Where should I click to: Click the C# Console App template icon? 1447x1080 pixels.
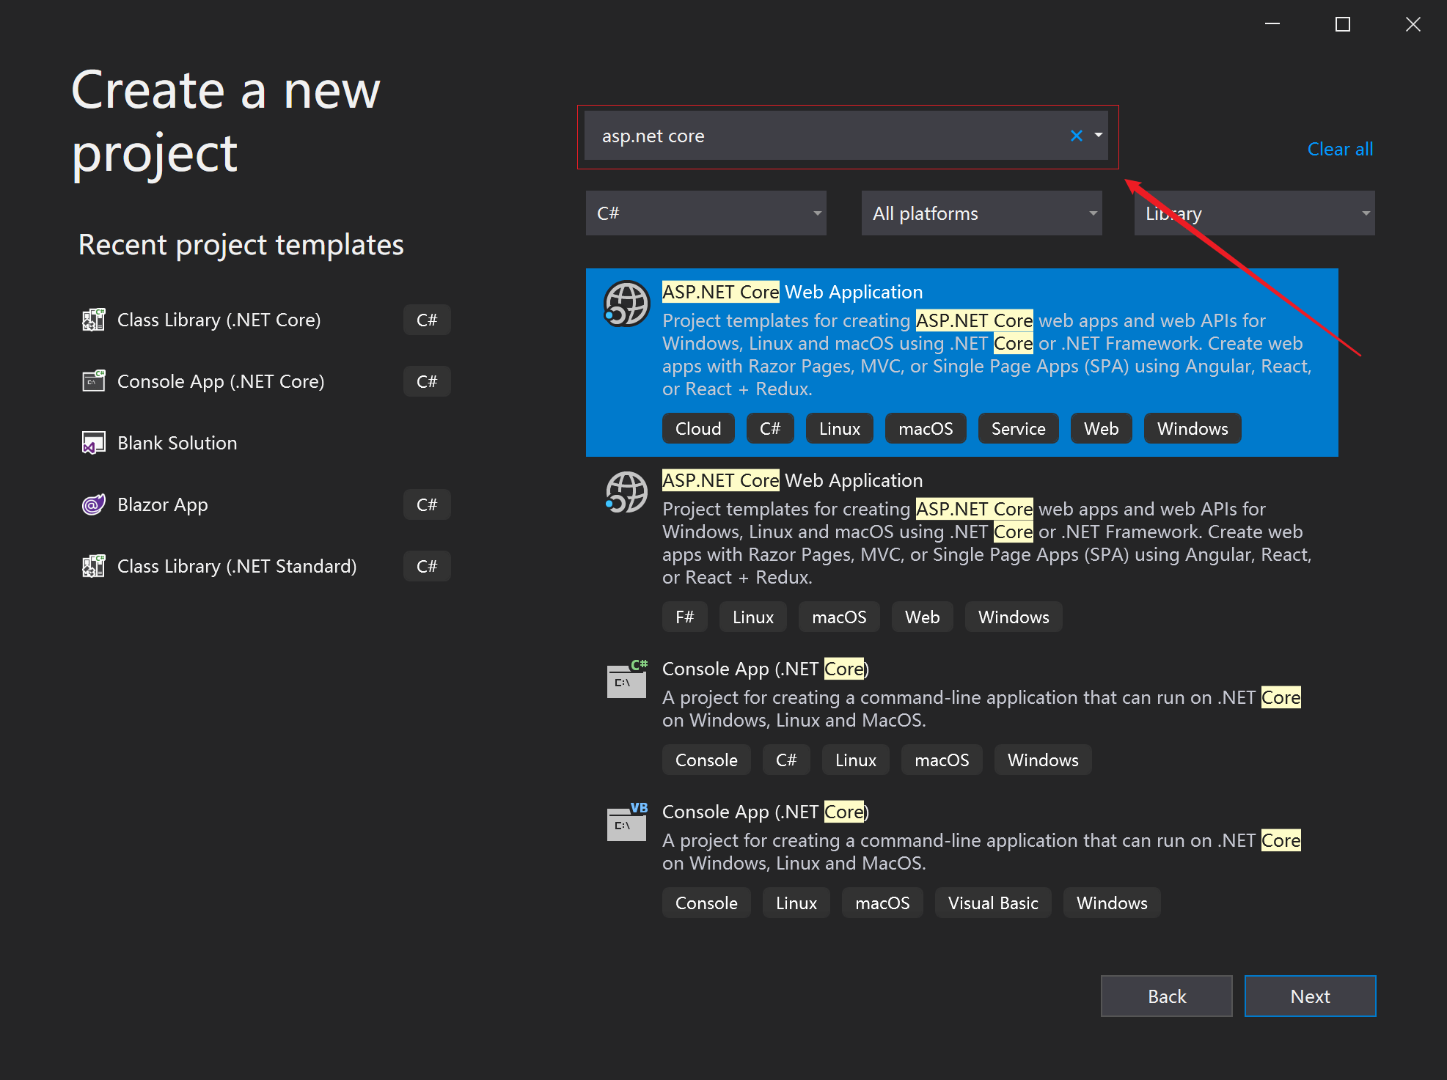click(x=626, y=680)
